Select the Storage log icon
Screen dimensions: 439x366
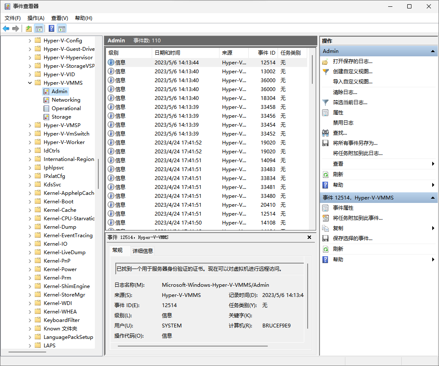46,117
